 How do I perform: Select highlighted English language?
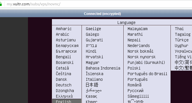tap(67, 101)
